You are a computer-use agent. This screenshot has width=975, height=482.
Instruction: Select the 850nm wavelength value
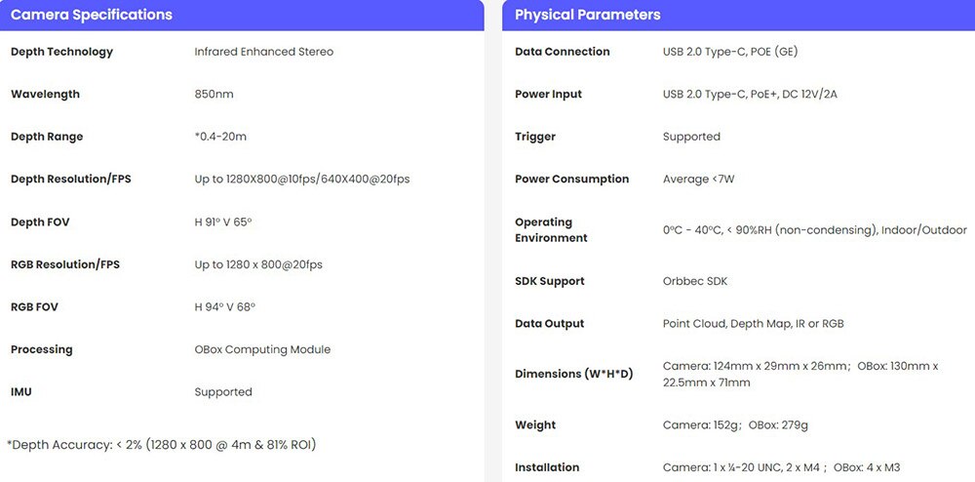pyautogui.click(x=214, y=95)
